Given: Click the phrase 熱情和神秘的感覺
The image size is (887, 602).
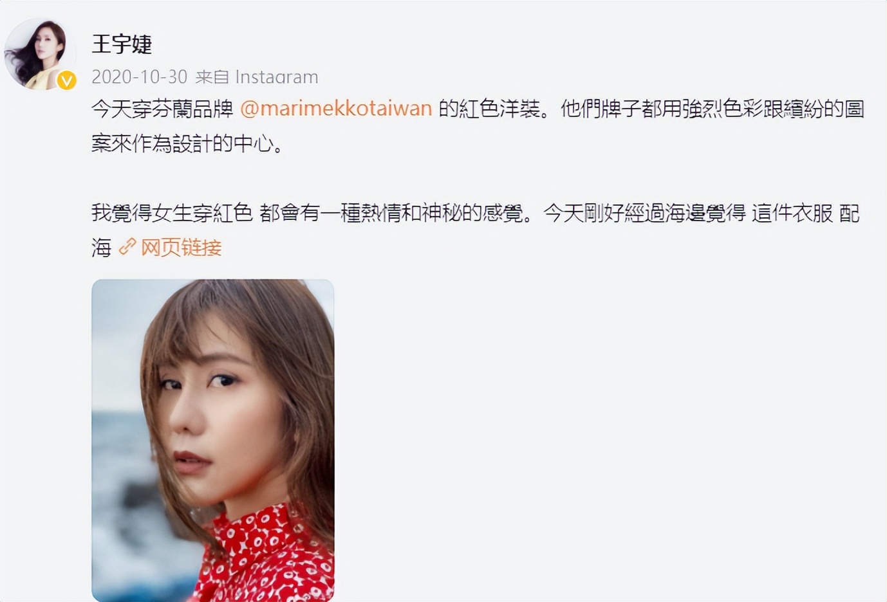Looking at the screenshot, I should (x=442, y=213).
